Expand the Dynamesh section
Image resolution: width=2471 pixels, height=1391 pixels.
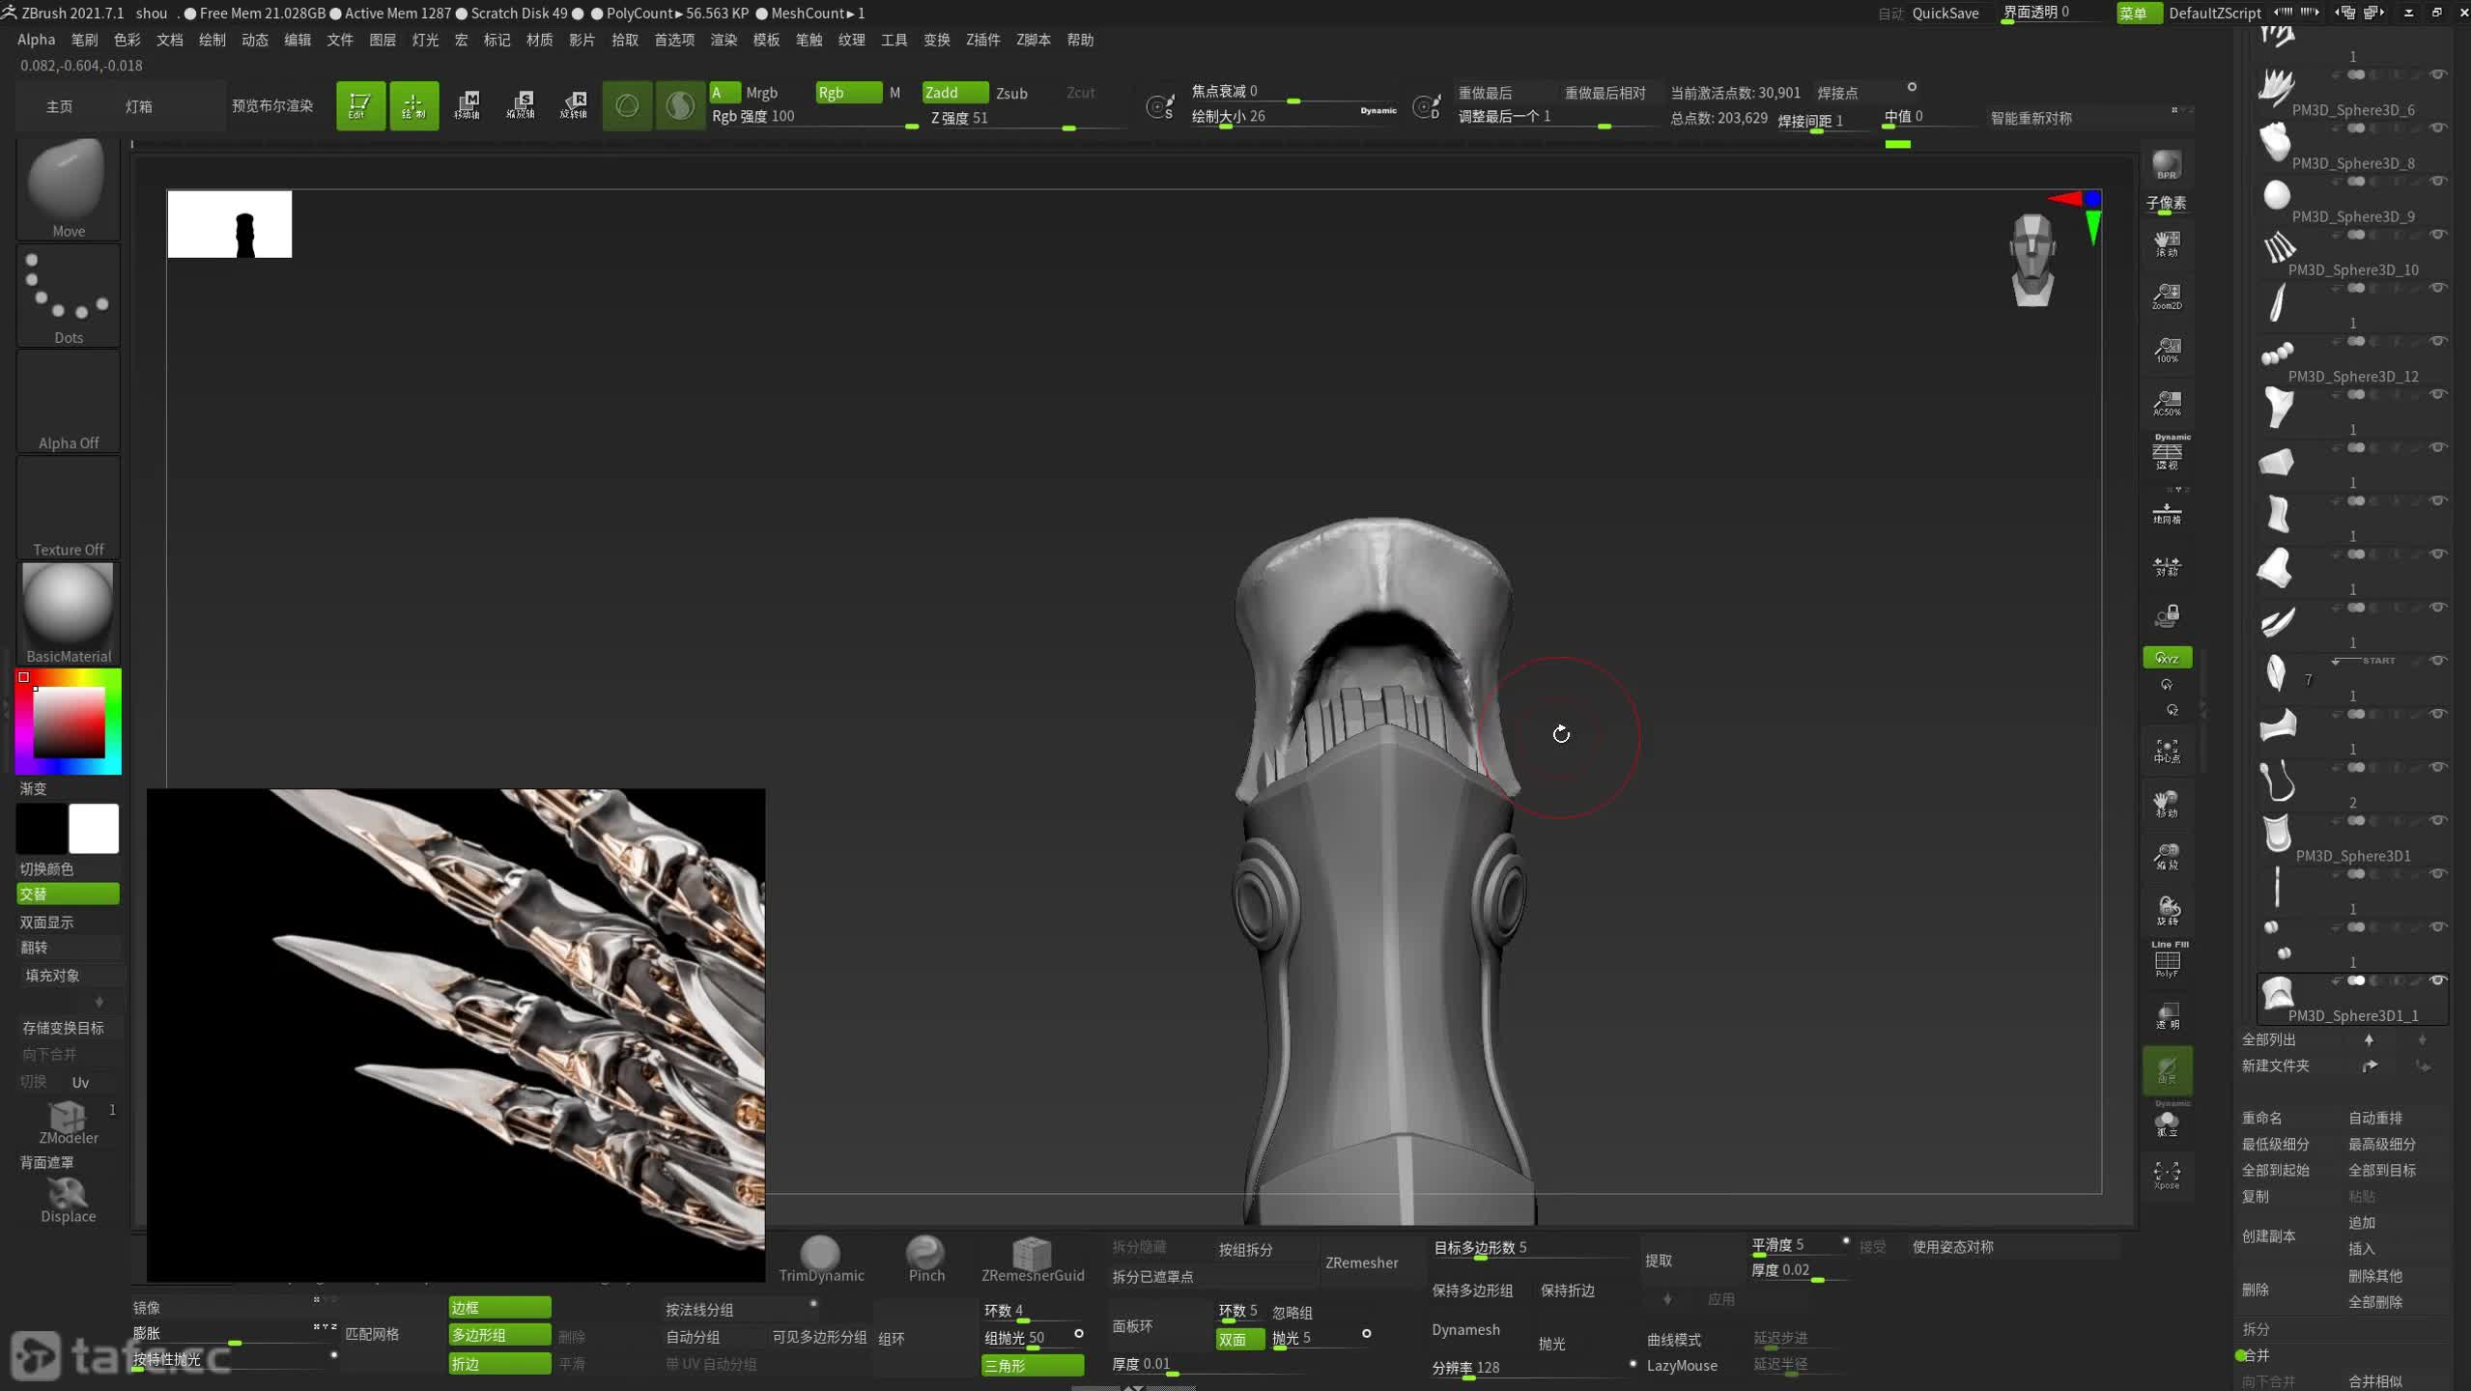pos(1465,1329)
